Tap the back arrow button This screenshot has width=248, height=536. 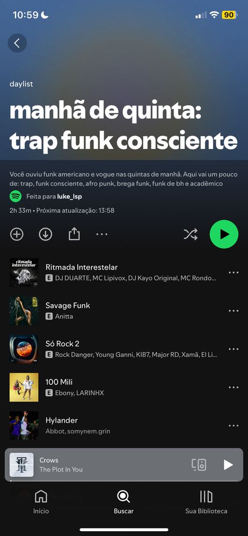click(x=17, y=43)
